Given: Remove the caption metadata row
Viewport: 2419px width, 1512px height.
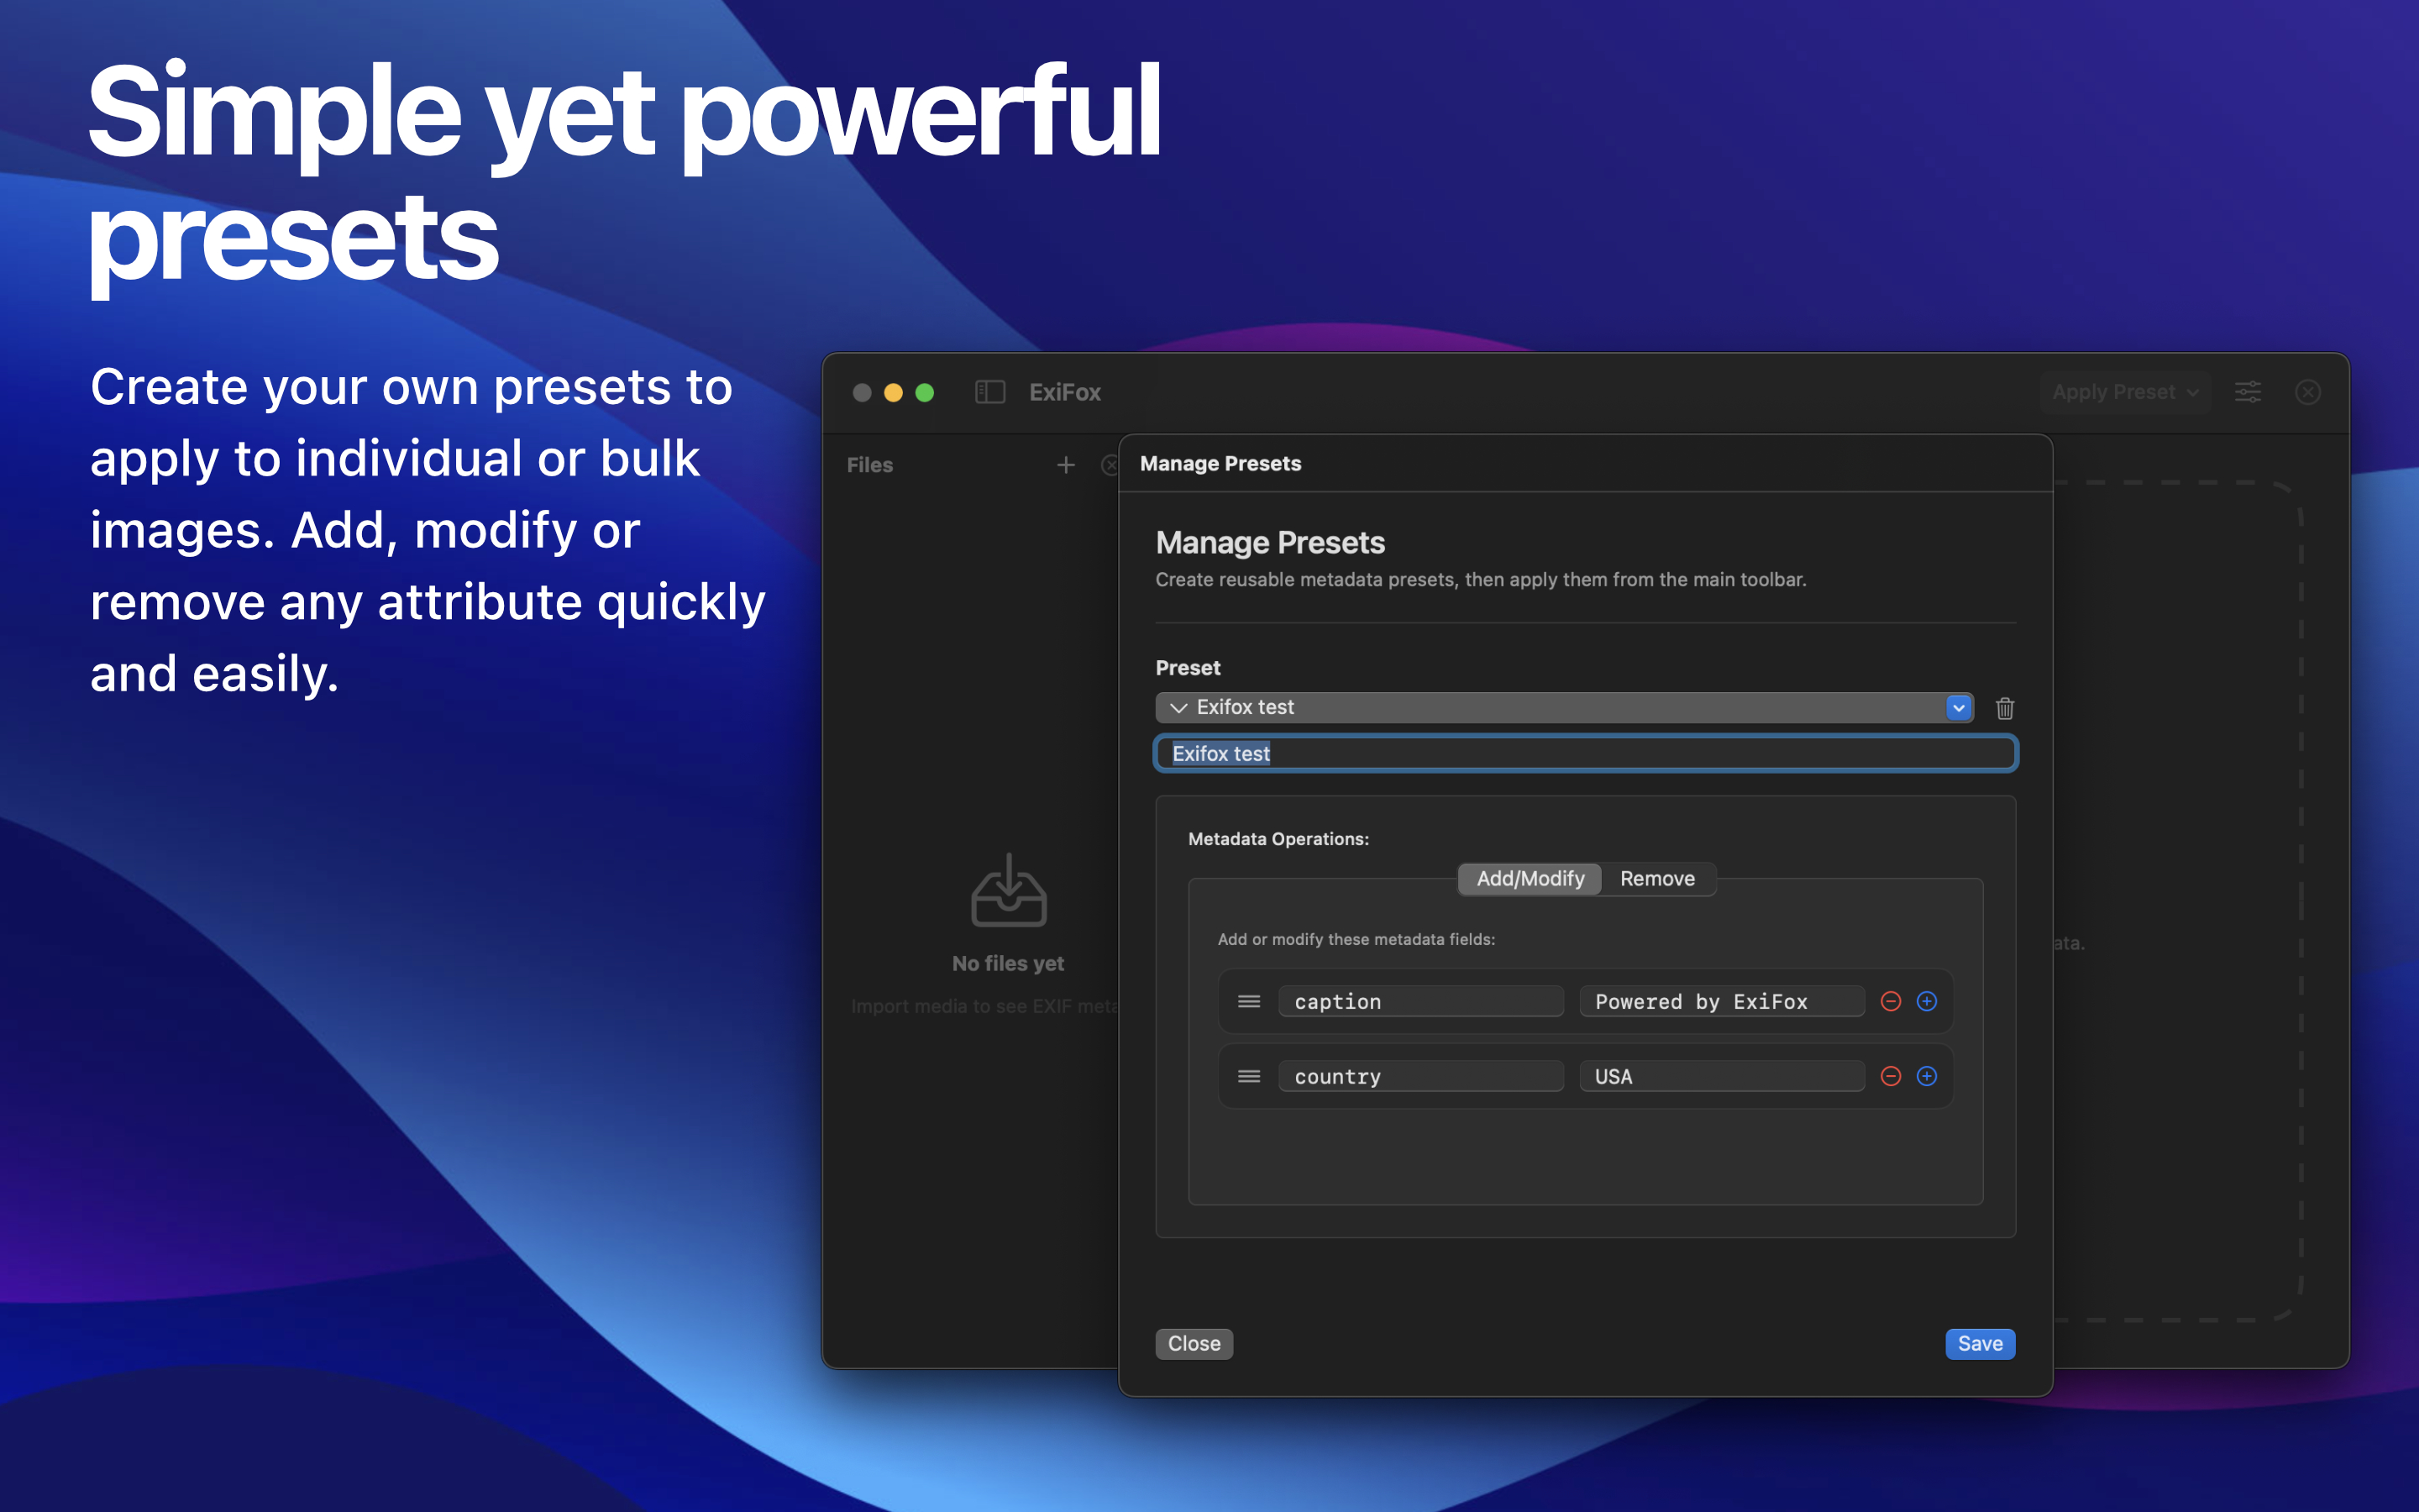Looking at the screenshot, I should [x=1890, y=1001].
